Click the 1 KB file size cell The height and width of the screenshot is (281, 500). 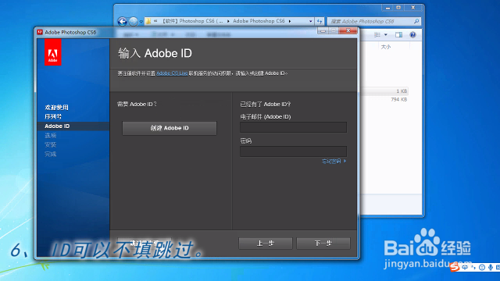pos(402,91)
